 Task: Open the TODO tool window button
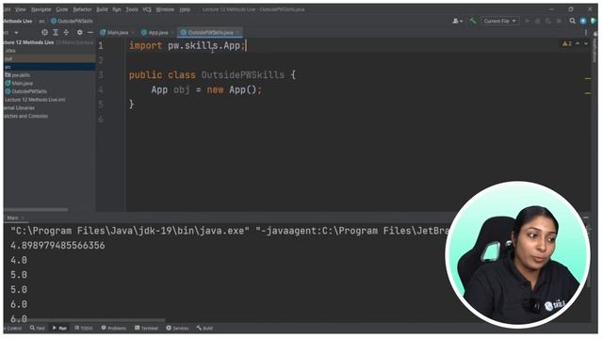(x=84, y=329)
